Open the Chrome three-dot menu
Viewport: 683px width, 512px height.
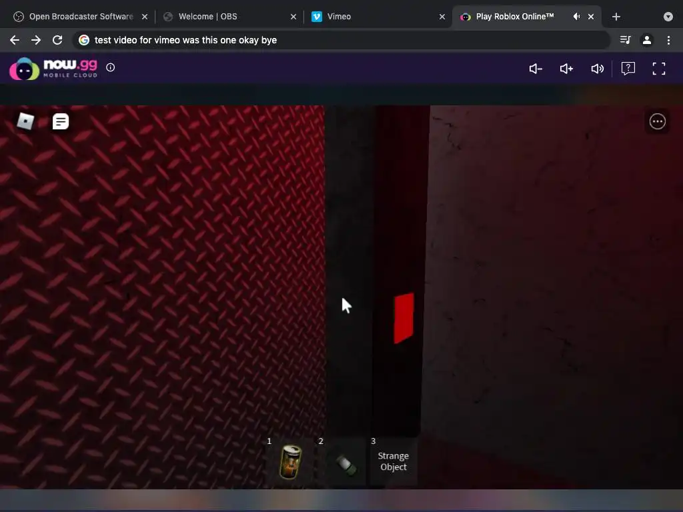click(x=668, y=40)
